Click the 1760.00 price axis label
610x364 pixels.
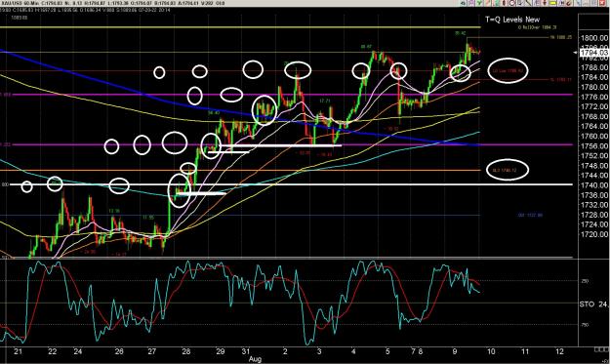[593, 136]
